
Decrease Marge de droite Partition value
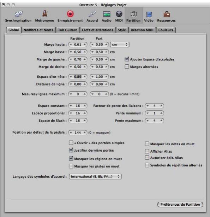point(71,67)
